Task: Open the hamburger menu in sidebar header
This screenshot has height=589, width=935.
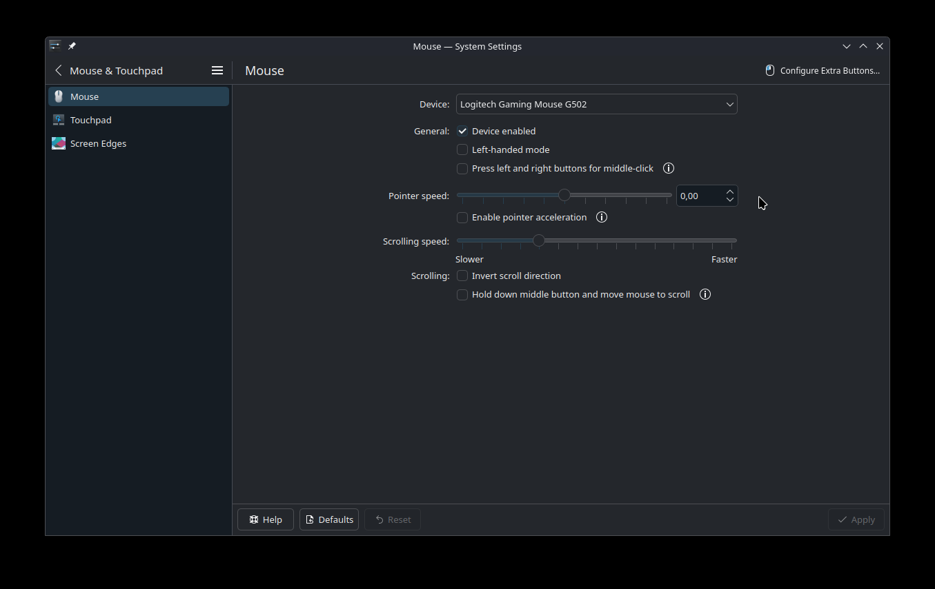Action: (217, 70)
